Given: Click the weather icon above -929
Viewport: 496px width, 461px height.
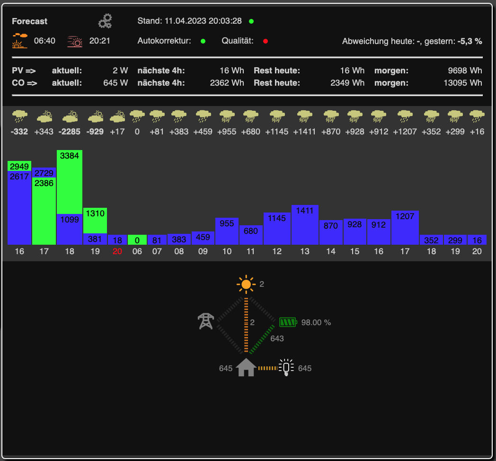Looking at the screenshot, I should click(96, 116).
